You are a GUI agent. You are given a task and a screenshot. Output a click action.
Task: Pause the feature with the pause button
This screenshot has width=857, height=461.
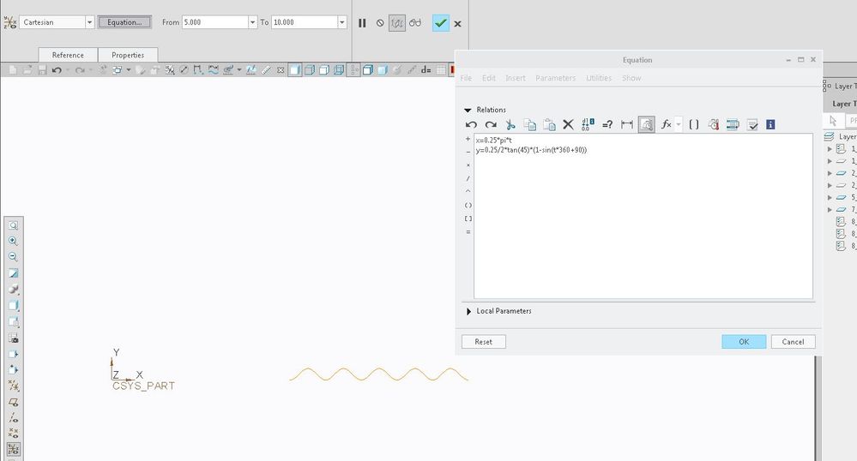(362, 23)
